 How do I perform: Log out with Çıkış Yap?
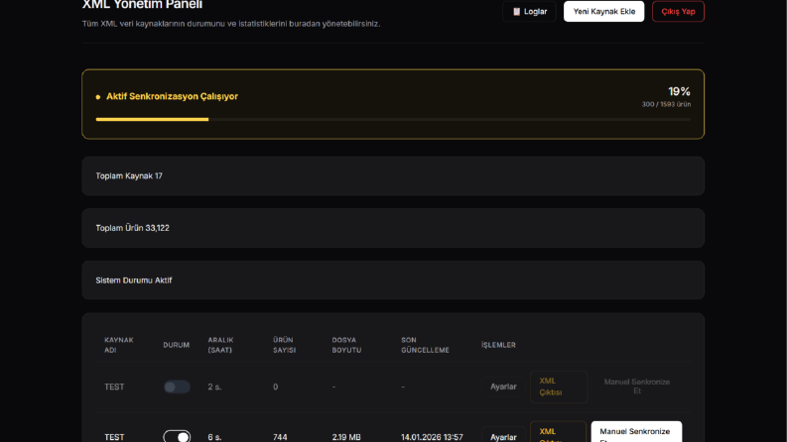click(x=678, y=12)
